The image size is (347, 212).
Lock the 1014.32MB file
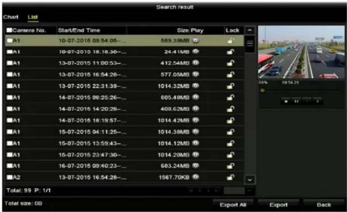tap(230, 86)
